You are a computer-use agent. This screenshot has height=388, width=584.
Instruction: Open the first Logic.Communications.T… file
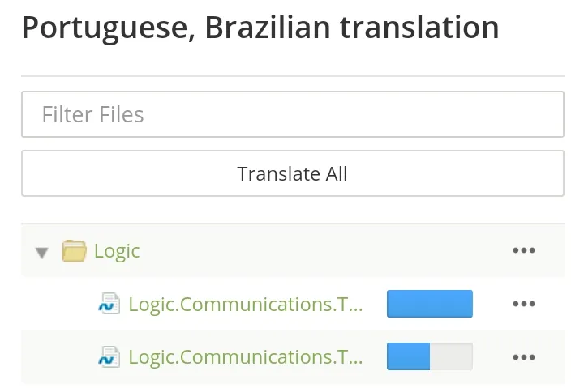pos(246,305)
